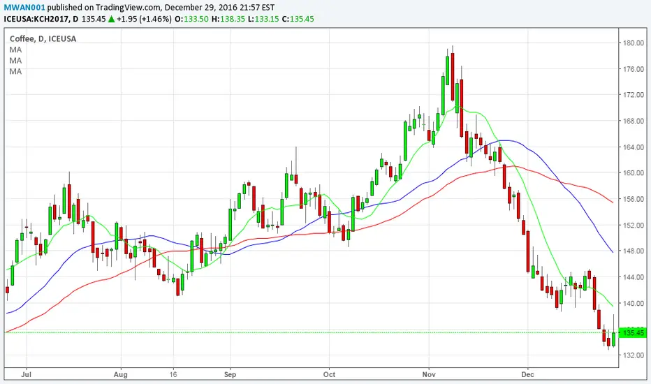Click the Aug label on time axis
The height and width of the screenshot is (384, 651).
(x=120, y=374)
